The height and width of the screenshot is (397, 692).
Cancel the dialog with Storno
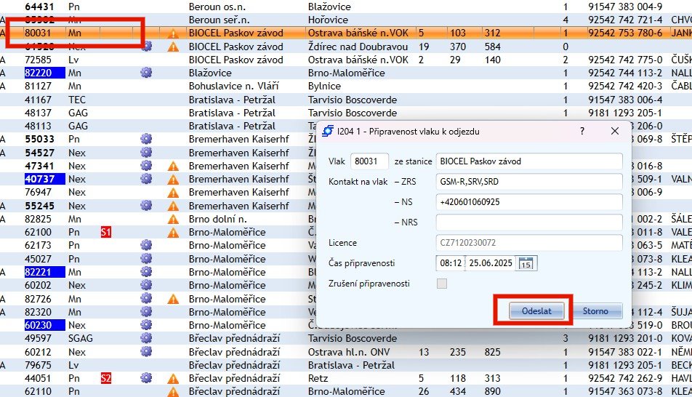595,311
